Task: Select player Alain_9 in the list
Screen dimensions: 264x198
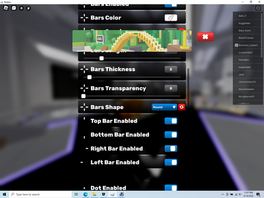Action: click(x=247, y=16)
